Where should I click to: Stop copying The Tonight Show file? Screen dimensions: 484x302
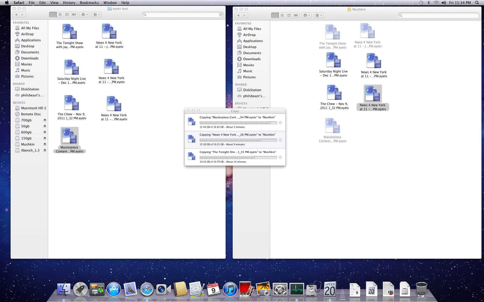pos(280,157)
